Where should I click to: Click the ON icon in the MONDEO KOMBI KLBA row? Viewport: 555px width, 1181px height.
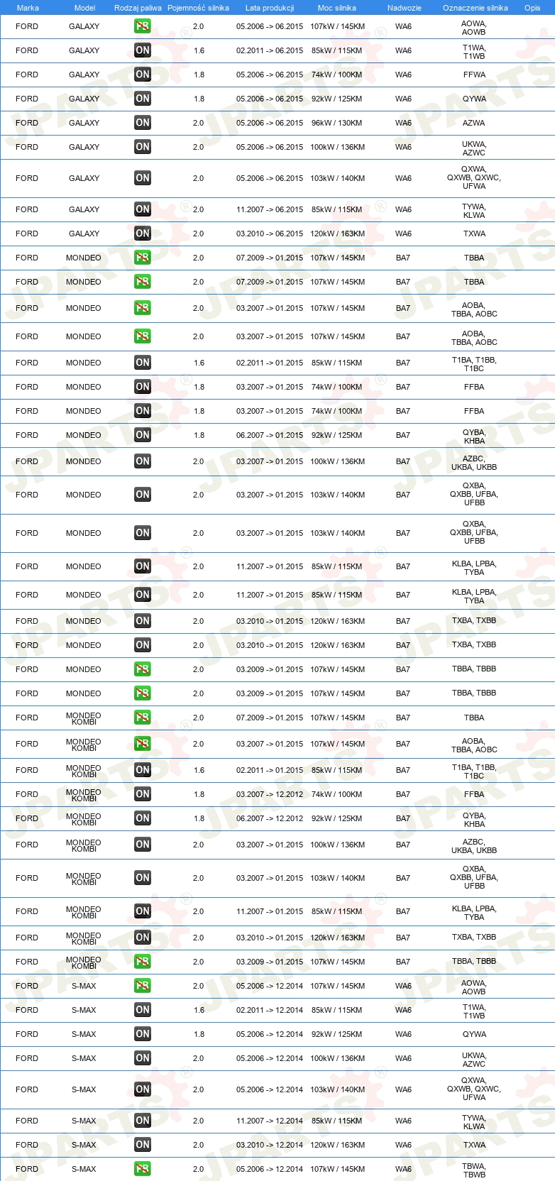[x=143, y=911]
